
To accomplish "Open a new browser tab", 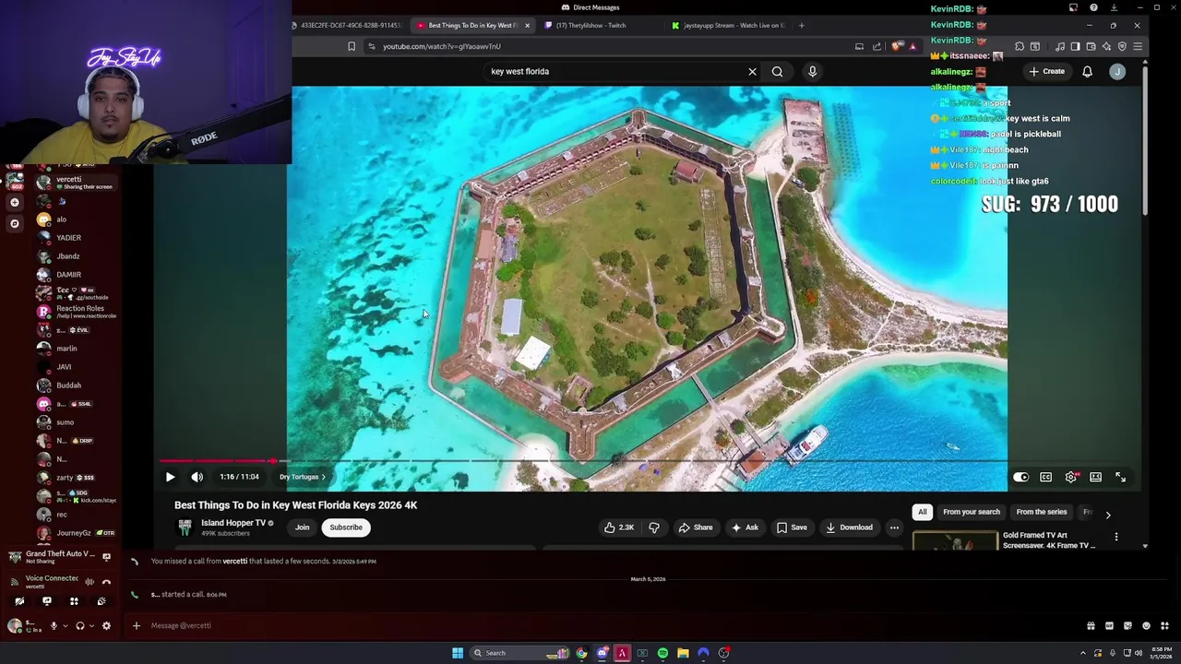I will pos(802,25).
